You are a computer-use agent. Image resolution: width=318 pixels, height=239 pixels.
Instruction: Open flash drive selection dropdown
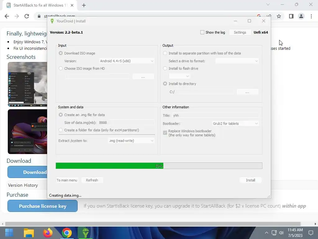tap(179, 76)
